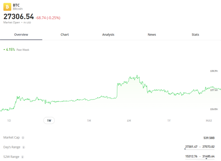Image resolution: width=221 pixels, height=161 pixels.
Task: Select the 1Y chart range
Action: click(x=169, y=121)
